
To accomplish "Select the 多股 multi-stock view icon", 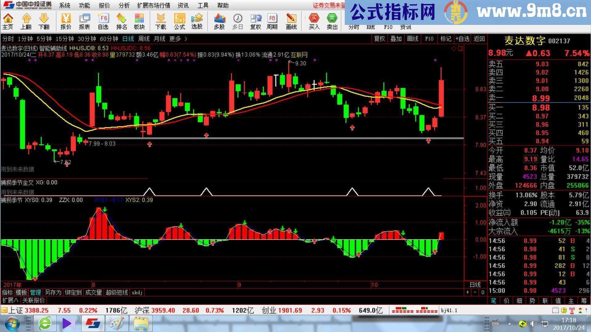I will click(219, 21).
